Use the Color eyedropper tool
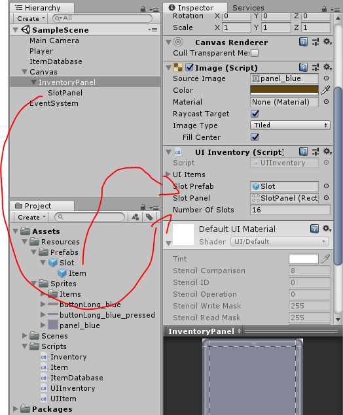 [325, 90]
